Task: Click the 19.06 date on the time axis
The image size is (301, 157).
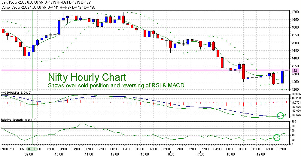Action: 261,154
